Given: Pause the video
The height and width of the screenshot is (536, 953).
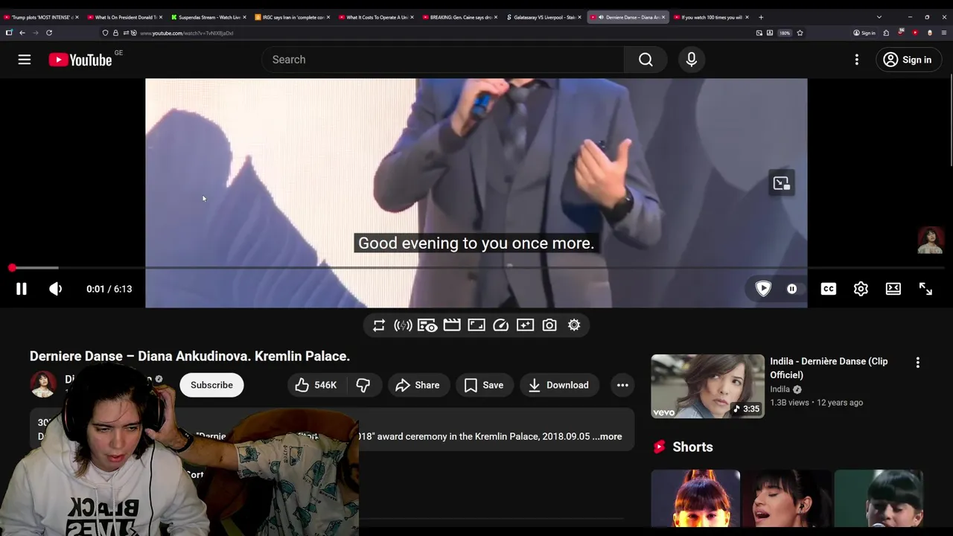Looking at the screenshot, I should tap(22, 289).
